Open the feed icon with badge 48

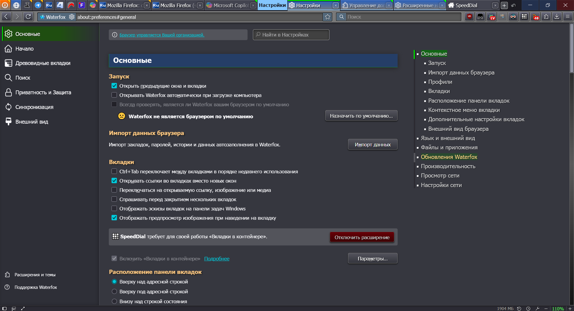[x=535, y=17]
